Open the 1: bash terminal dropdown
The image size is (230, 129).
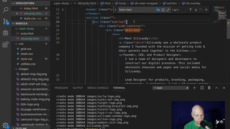tap(171, 88)
